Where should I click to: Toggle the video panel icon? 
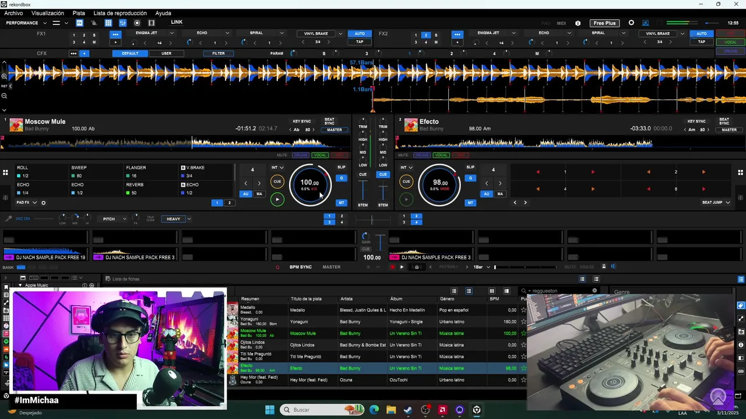tap(152, 23)
